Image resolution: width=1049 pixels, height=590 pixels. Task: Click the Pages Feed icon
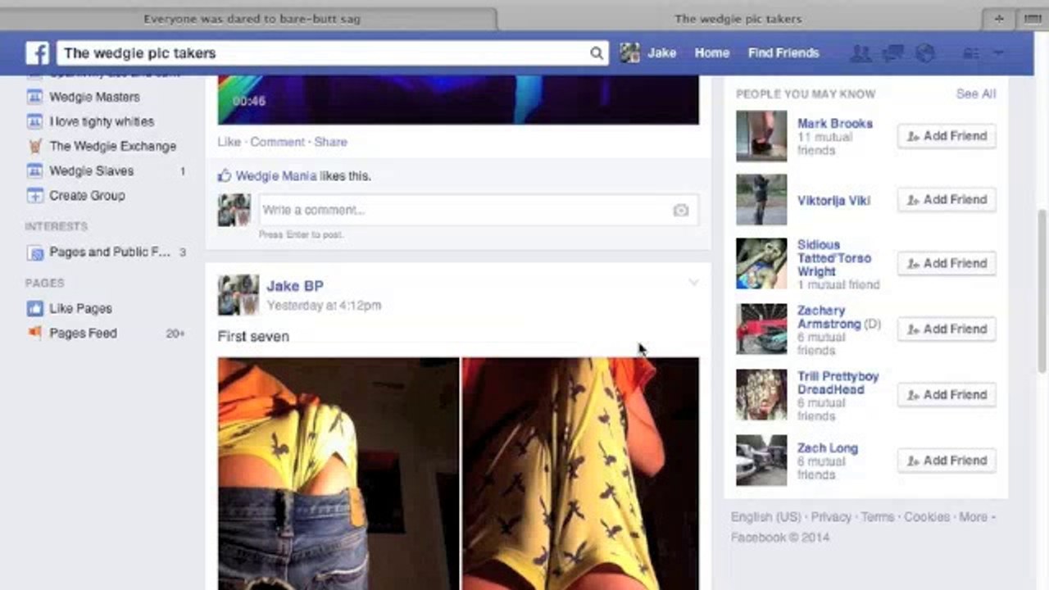34,333
